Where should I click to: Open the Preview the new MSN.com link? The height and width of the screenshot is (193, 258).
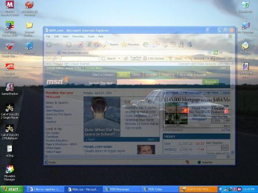pyautogui.click(x=59, y=95)
